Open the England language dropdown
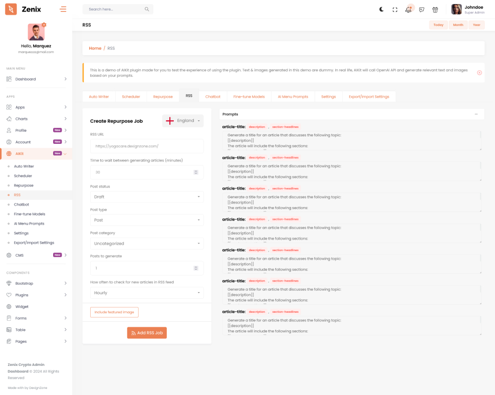The height and width of the screenshot is (395, 495). pyautogui.click(x=183, y=121)
